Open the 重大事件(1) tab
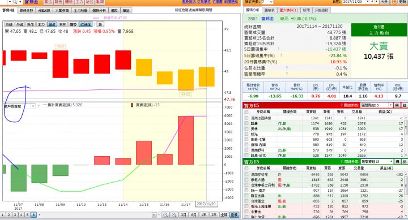Image resolution: width=408 pixels, height=220 pixels. click(x=288, y=10)
